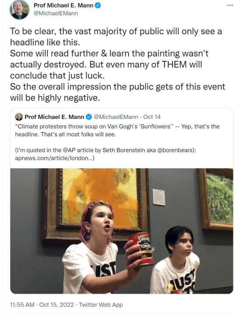This screenshot has width=240, height=316.
Task: Open the Prof Michael E. Mann display name
Action: click(x=64, y=5)
